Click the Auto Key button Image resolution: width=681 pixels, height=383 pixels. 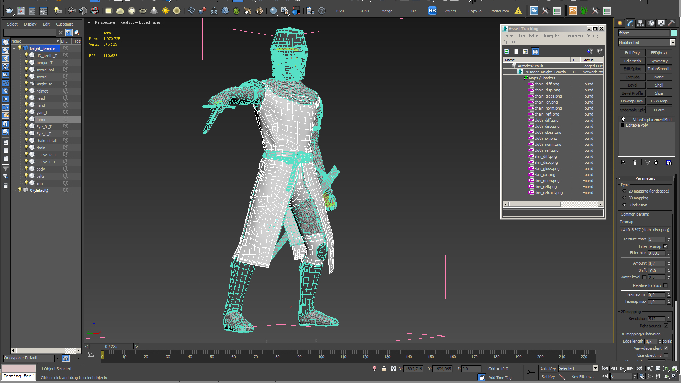[548, 369]
